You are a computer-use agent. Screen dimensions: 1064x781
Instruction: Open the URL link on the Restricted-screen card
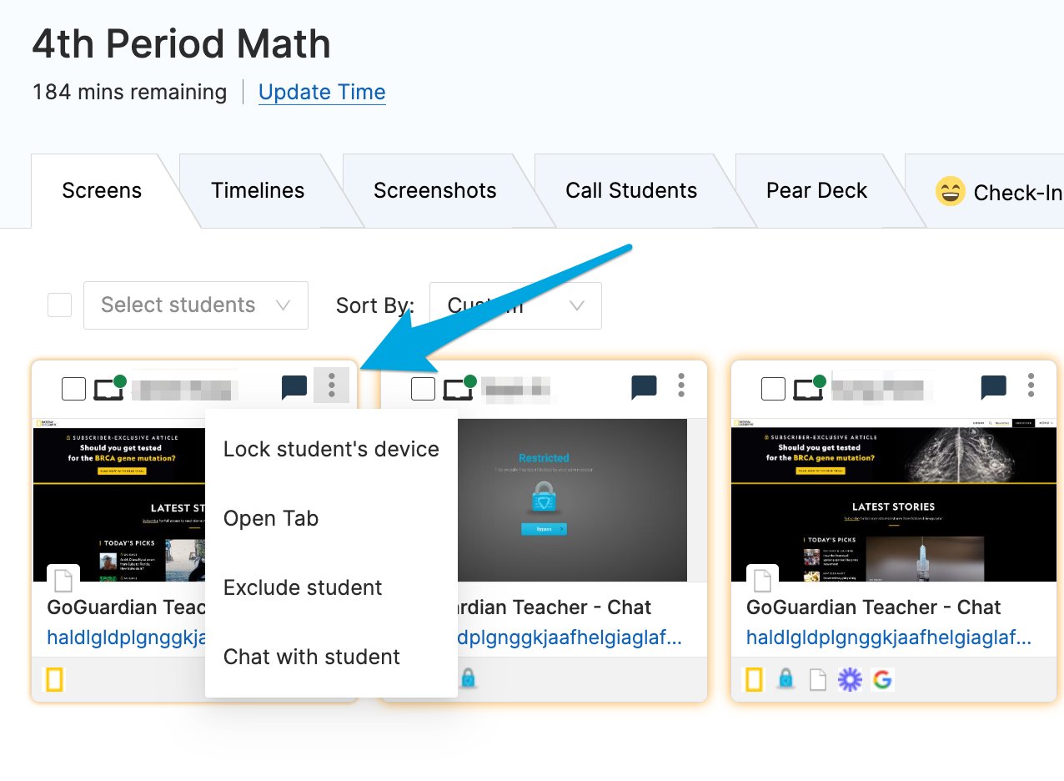coord(570,638)
